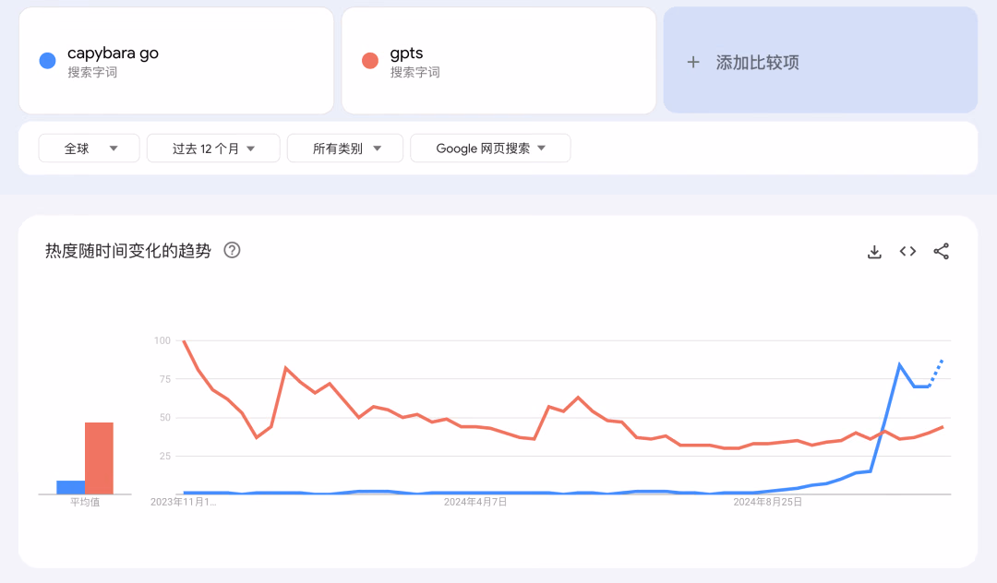Click the 2024年4月7日 axis label
This screenshot has width=997, height=583.
point(475,502)
